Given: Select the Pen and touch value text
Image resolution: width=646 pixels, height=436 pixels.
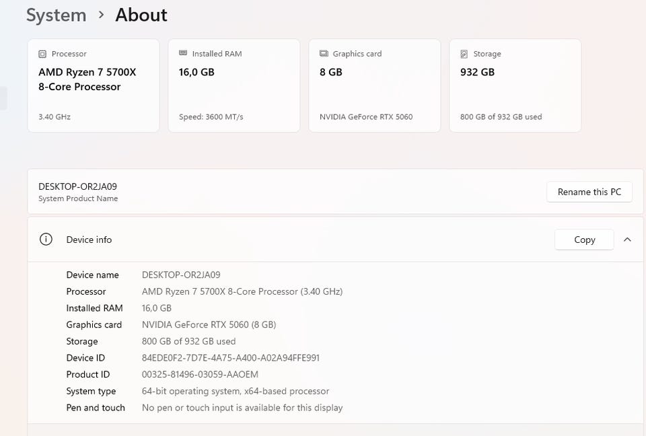Looking at the screenshot, I should (x=242, y=408).
